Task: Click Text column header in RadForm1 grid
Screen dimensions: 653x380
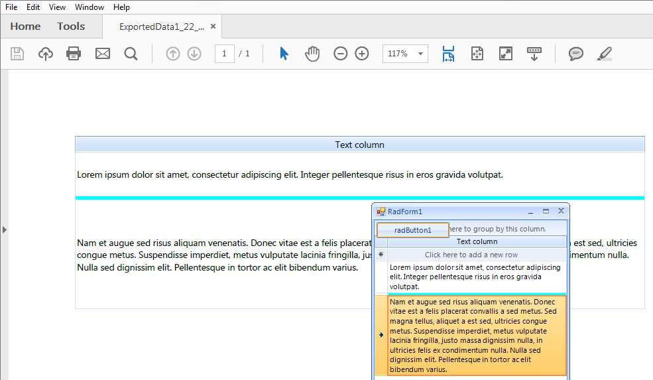Action: [477, 241]
